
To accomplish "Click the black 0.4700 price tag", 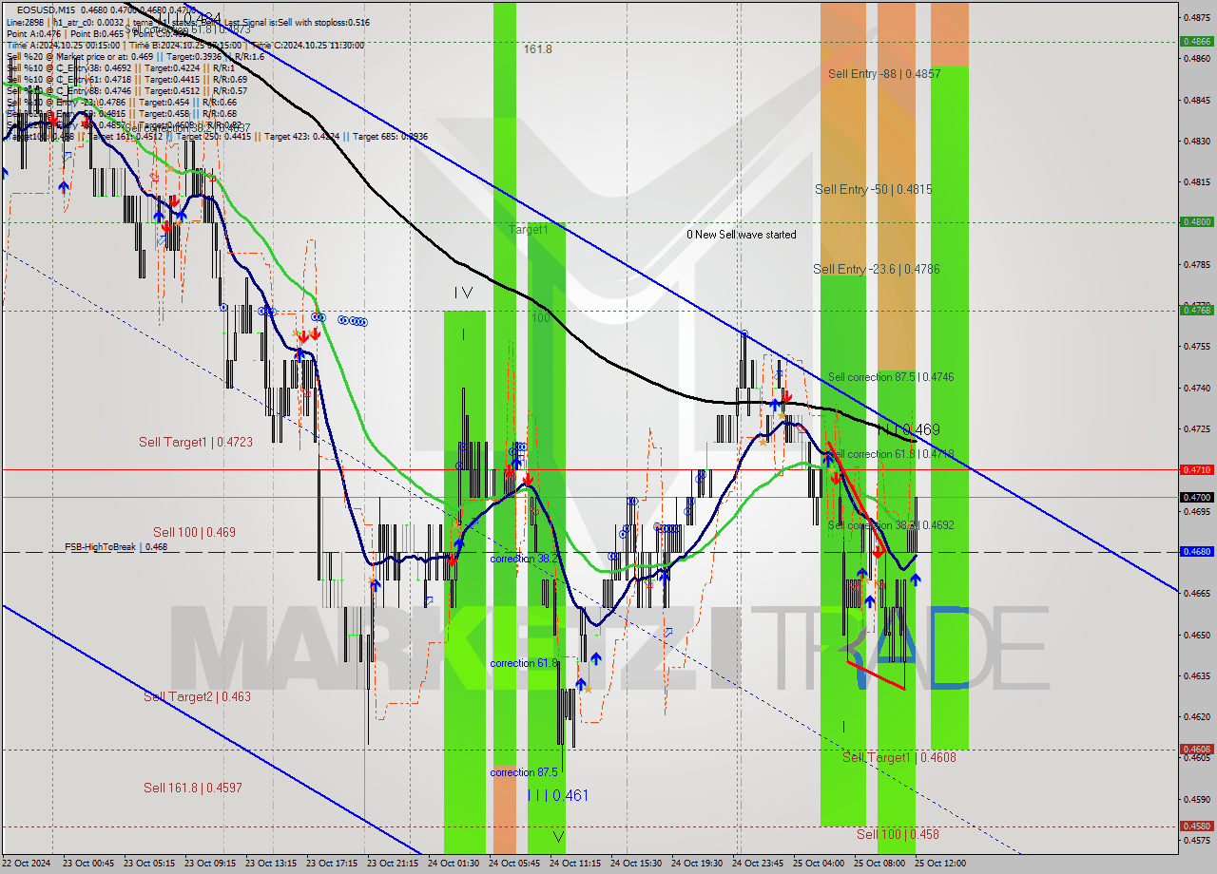I will [x=1195, y=497].
